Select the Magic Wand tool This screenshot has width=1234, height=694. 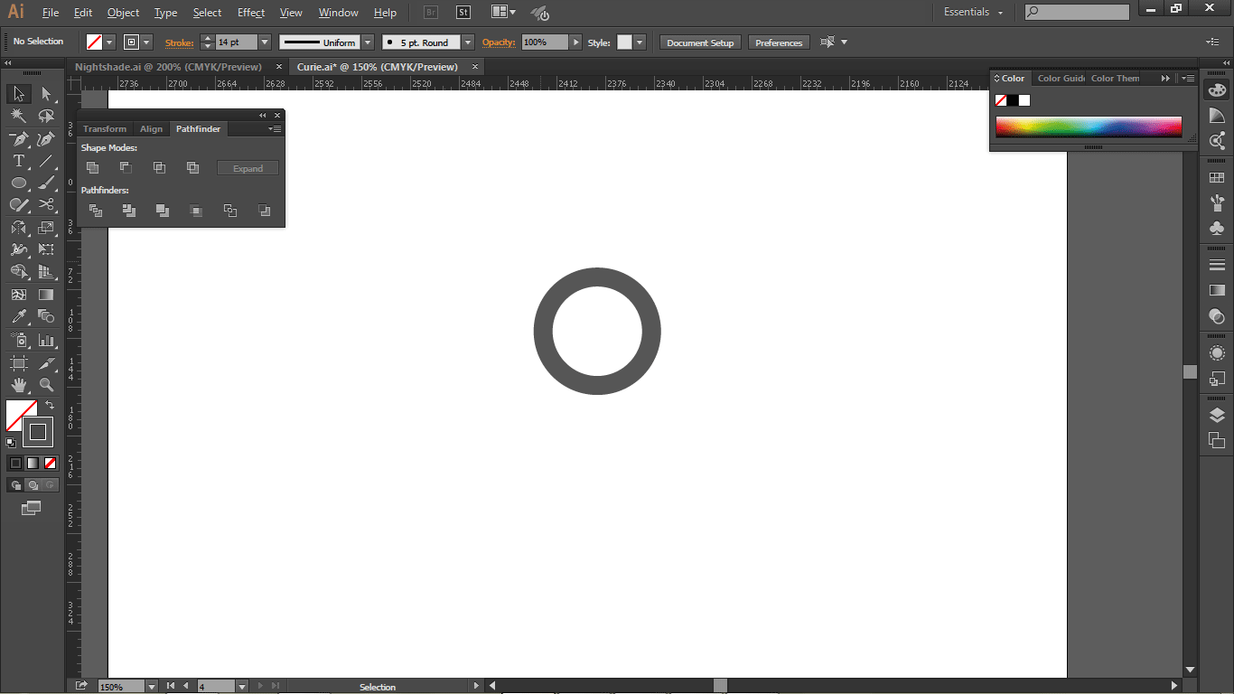pos(18,117)
